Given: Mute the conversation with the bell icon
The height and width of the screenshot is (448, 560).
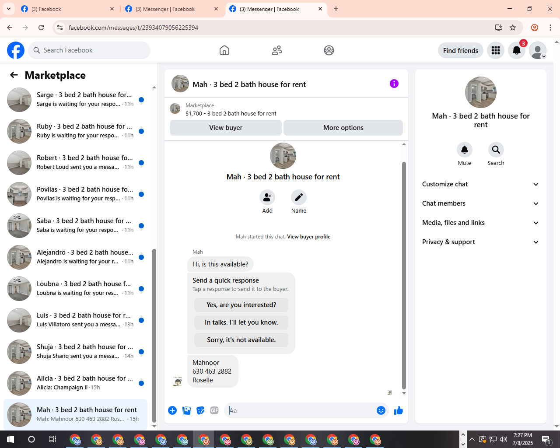Looking at the screenshot, I should tap(465, 150).
